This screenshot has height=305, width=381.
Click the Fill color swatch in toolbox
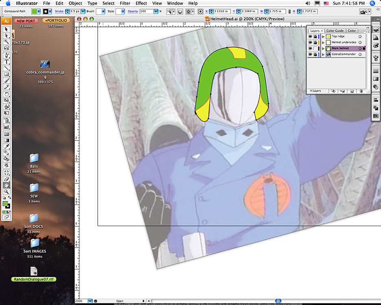click(5, 204)
